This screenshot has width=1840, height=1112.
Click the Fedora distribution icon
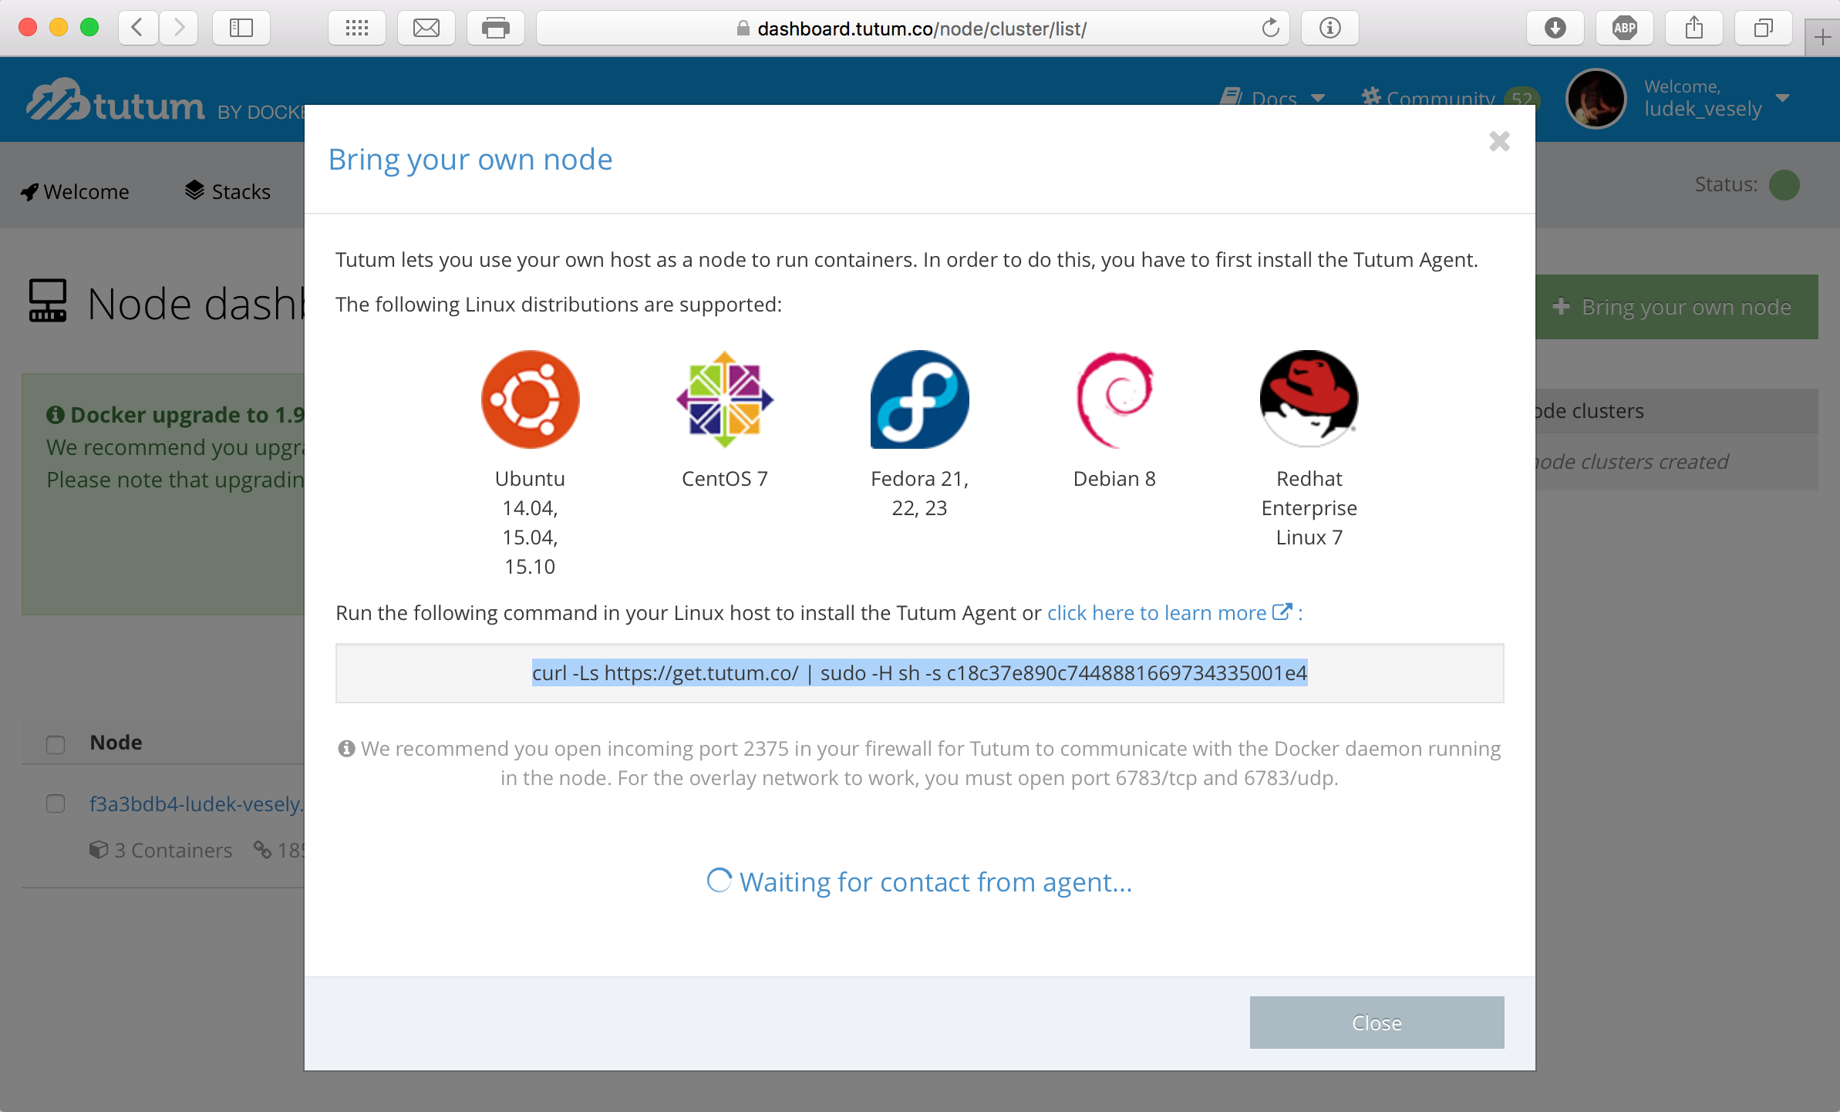pos(920,398)
